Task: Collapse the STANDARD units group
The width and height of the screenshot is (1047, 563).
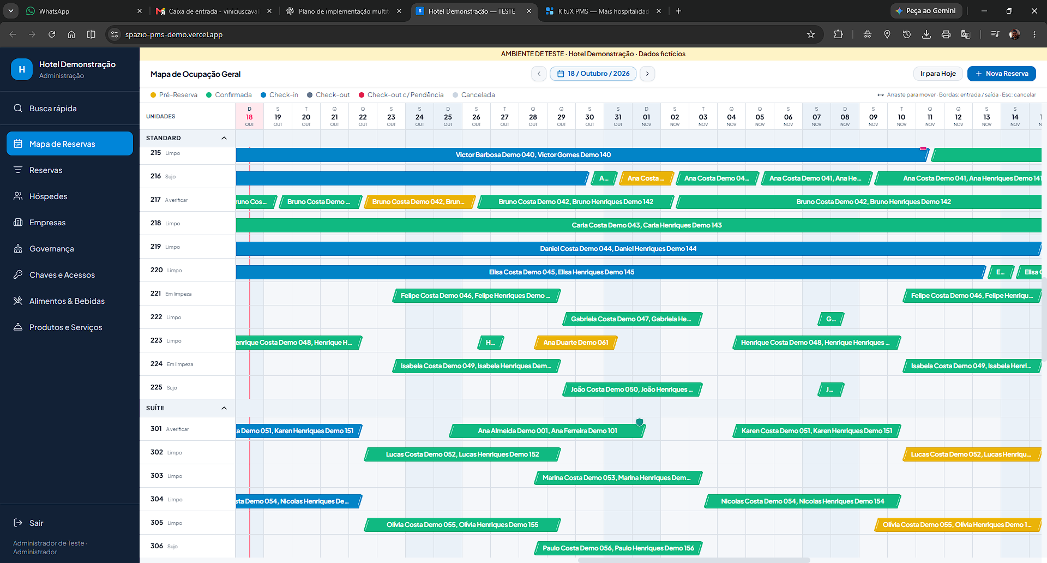Action: [x=224, y=138]
